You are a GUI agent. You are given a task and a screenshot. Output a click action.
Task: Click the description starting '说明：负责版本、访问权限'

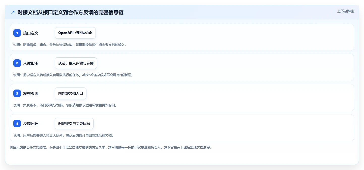[x=65, y=105]
